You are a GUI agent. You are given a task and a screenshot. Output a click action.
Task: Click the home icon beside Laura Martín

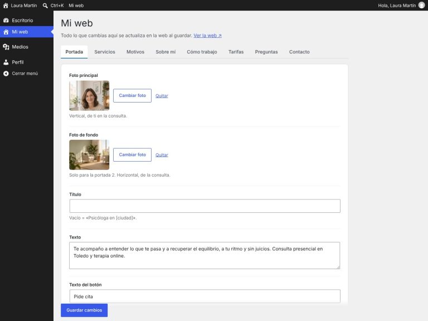point(6,6)
